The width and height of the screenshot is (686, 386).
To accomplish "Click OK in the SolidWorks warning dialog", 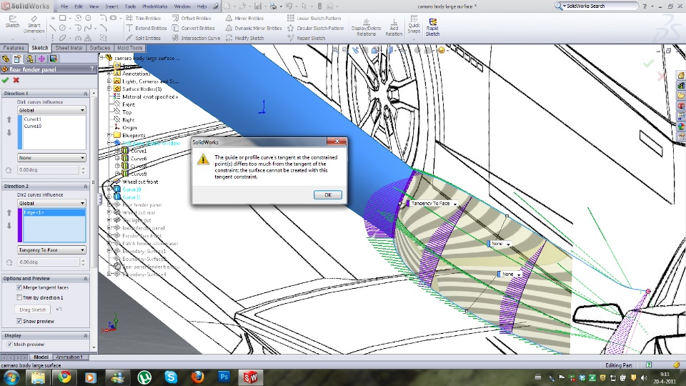I will tap(328, 195).
